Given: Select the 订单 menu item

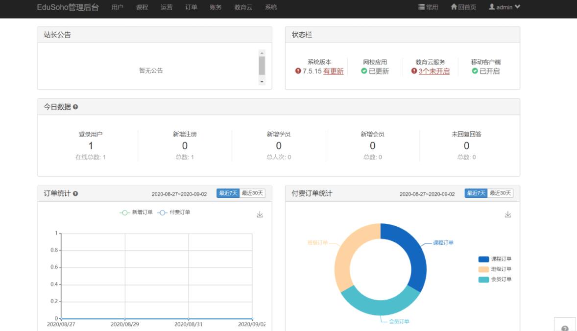Looking at the screenshot, I should click(191, 7).
